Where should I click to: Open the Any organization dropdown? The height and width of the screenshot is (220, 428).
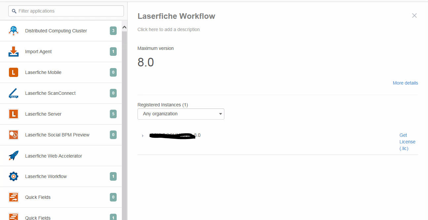click(181, 114)
